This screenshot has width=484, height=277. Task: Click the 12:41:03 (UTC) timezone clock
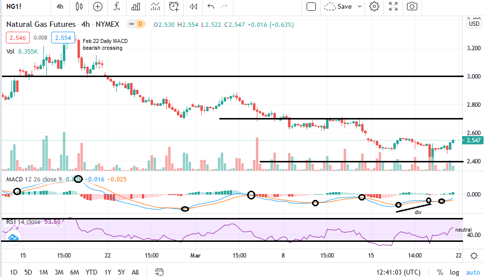(x=398, y=272)
